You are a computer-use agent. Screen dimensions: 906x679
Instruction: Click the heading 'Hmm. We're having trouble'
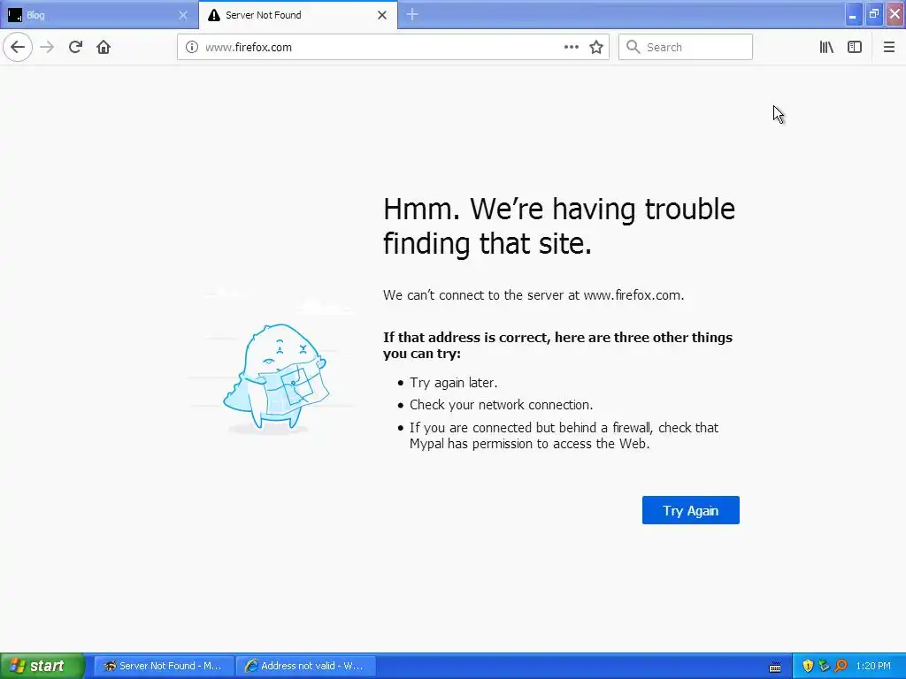point(559,209)
